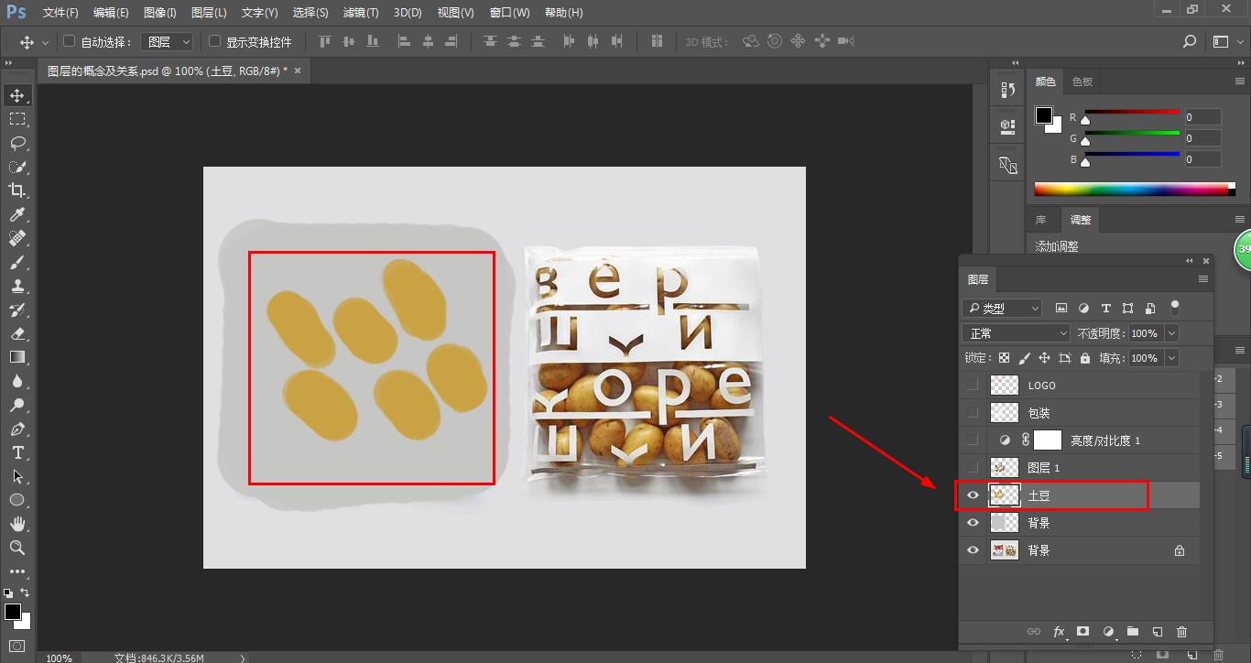The width and height of the screenshot is (1251, 663).
Task: Switch to the 色板 tab
Action: 1082,82
